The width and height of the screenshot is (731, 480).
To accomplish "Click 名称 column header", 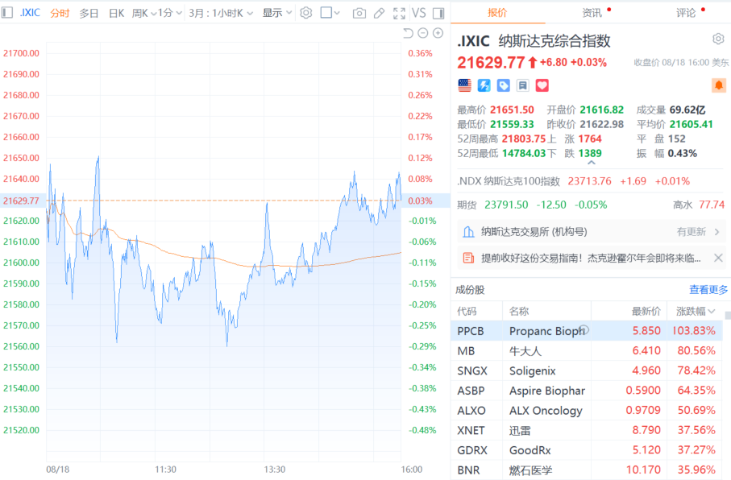I will (519, 311).
